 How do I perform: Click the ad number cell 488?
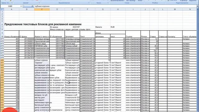pyautogui.click(x=12, y=102)
